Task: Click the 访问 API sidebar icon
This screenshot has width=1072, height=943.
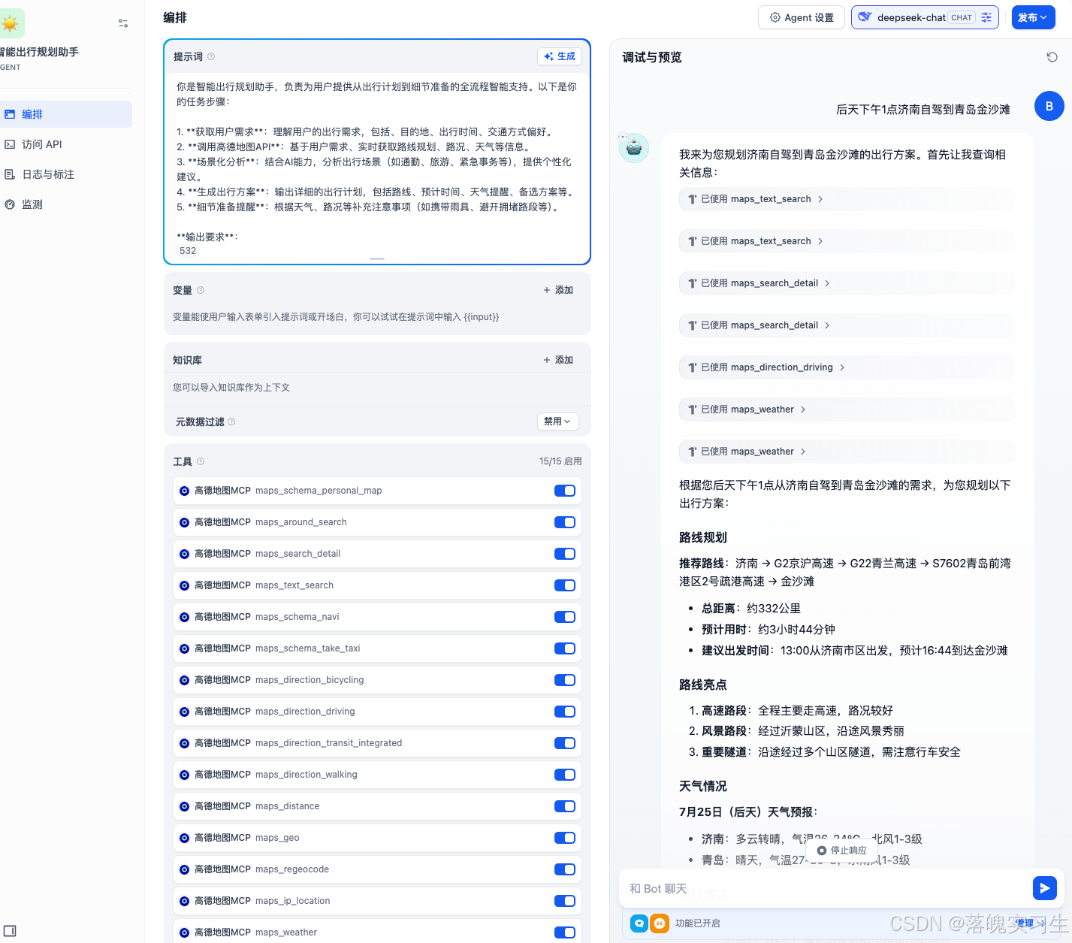Action: click(x=11, y=144)
